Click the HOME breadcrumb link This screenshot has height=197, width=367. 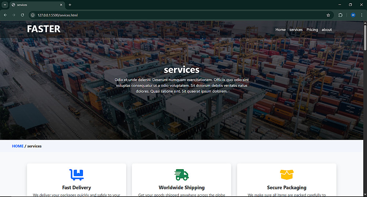(x=18, y=146)
